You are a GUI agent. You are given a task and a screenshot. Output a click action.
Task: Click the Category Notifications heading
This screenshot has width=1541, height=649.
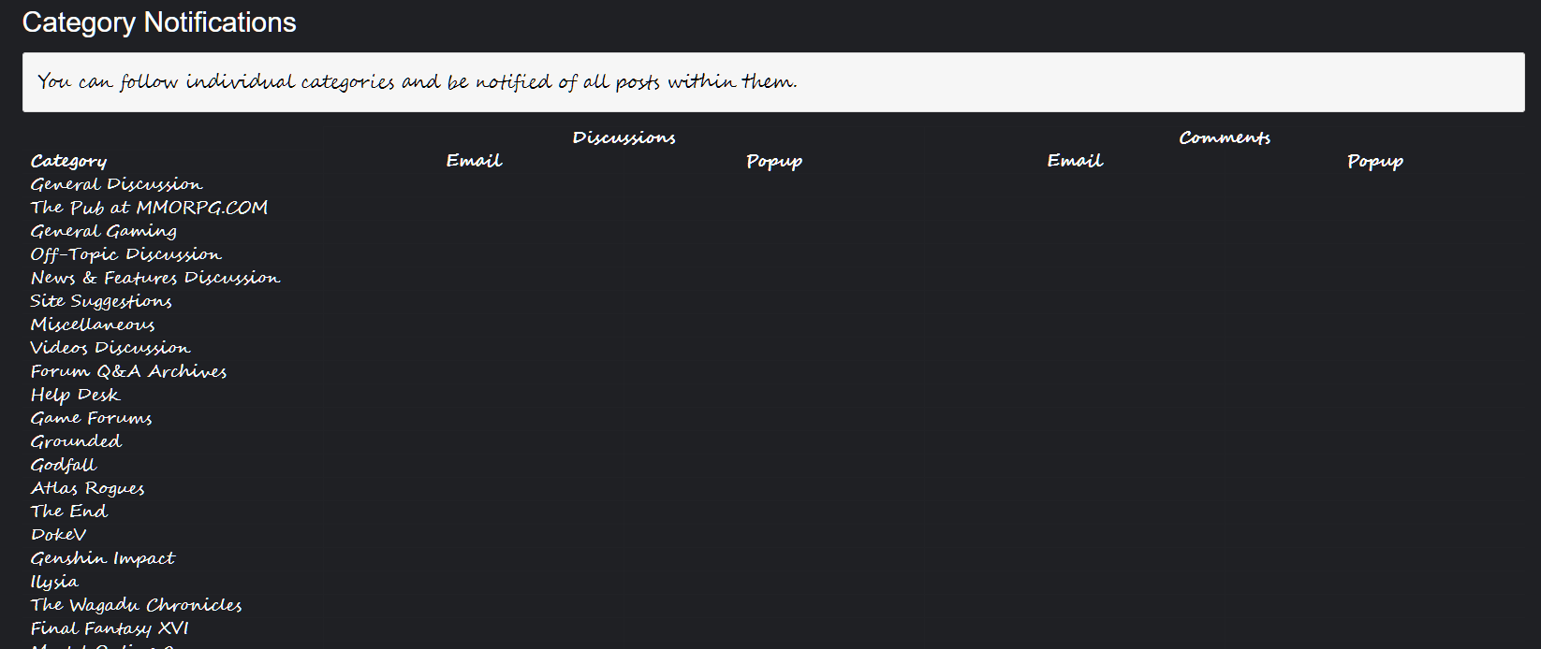click(159, 22)
